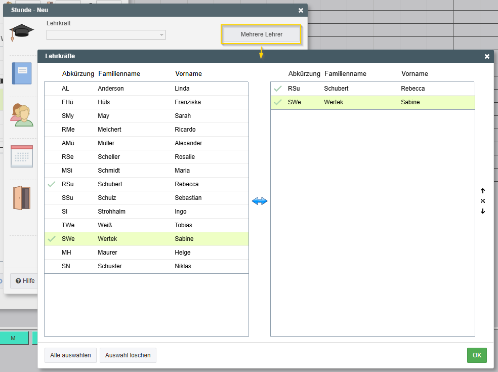Viewport: 498px width, 372px height.
Task: Click the open door room icon
Action: (22, 198)
